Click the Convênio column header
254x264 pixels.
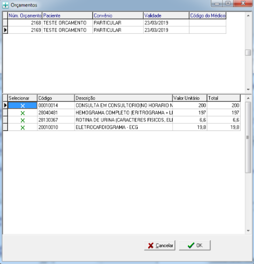coord(118,15)
